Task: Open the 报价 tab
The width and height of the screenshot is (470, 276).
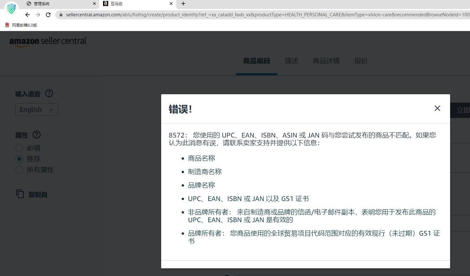Action: coord(361,61)
